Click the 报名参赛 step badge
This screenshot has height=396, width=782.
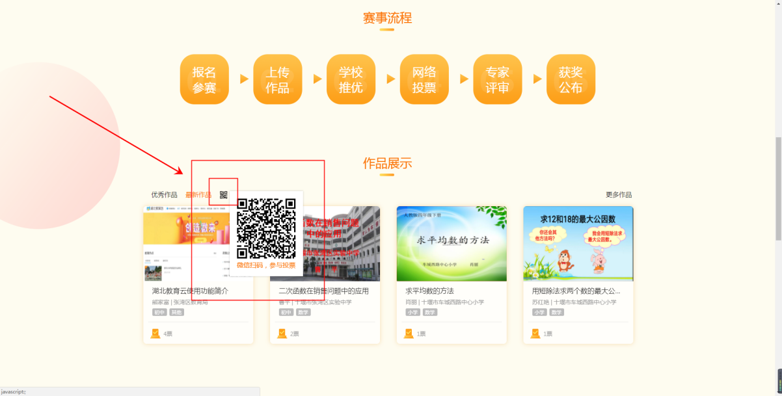204,79
